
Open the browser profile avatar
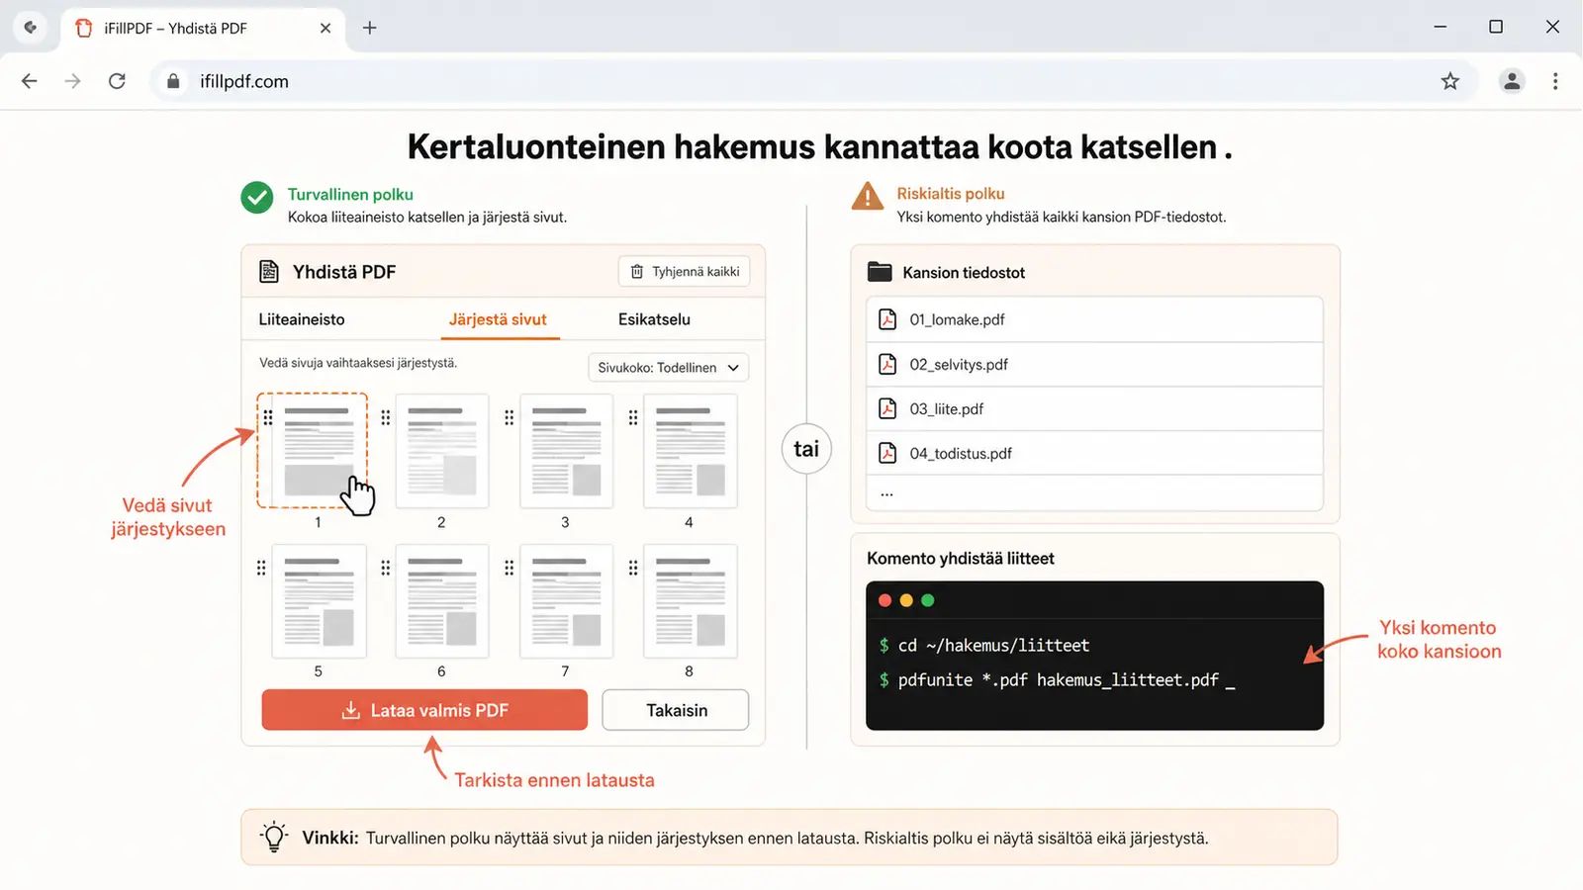[x=1511, y=81]
